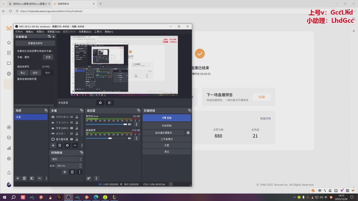
Task: Hide the 显示器采集 source
Action: click(72, 139)
